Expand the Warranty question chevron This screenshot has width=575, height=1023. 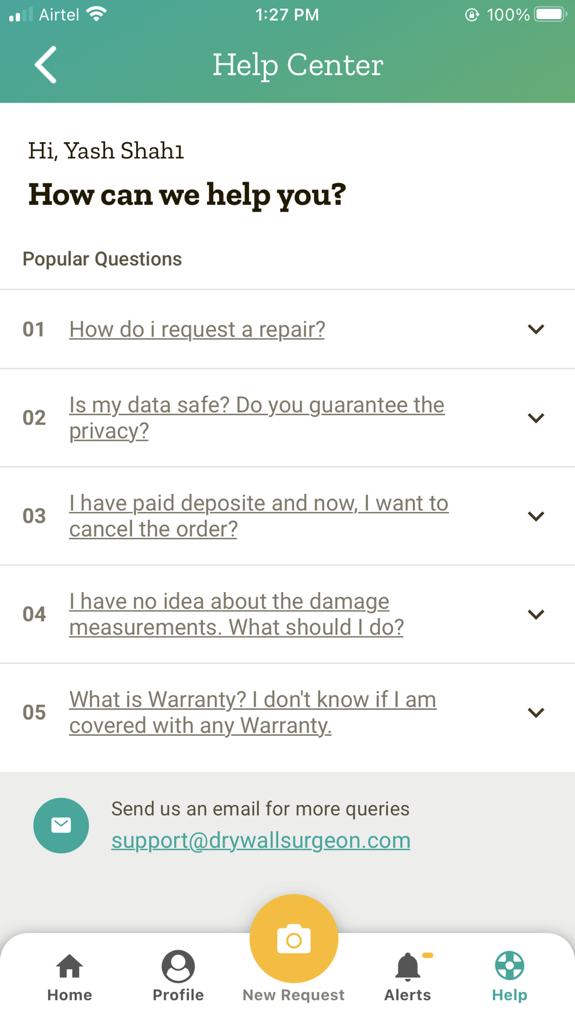pyautogui.click(x=536, y=713)
